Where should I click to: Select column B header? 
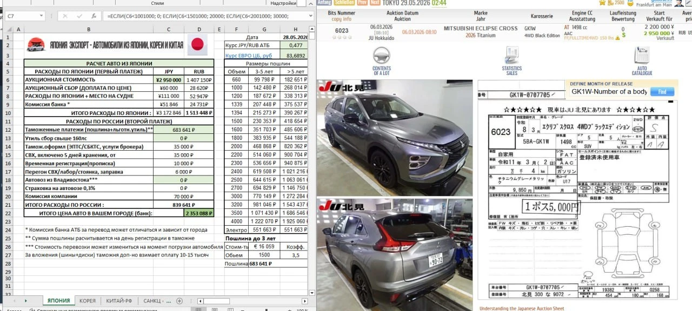click(x=89, y=29)
